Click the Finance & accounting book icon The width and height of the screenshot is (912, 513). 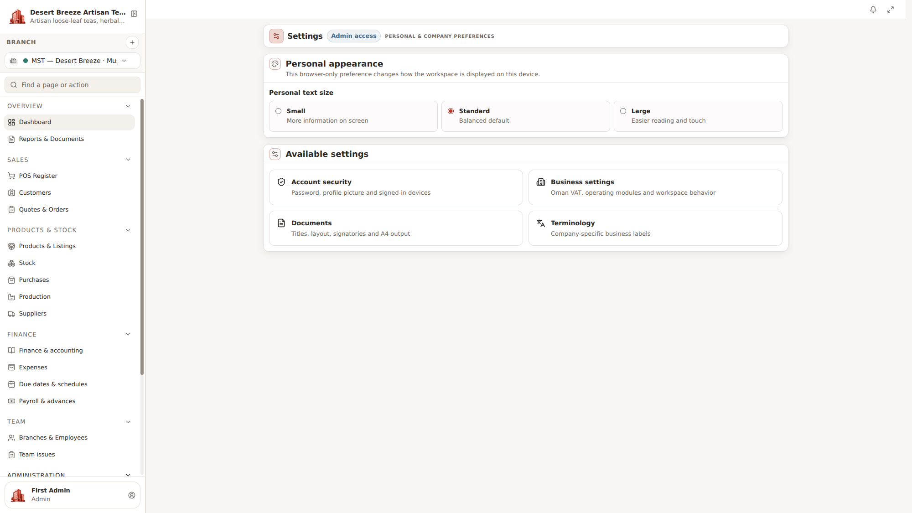click(12, 351)
